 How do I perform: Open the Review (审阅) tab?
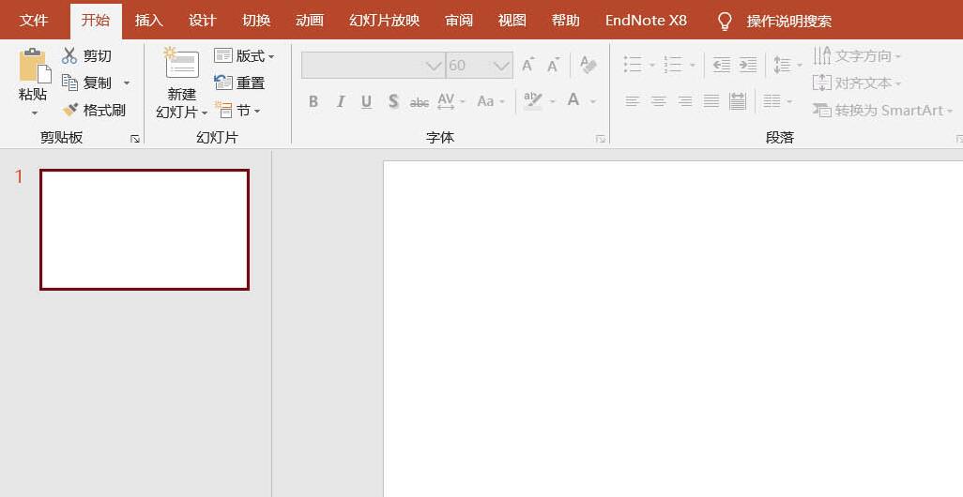(459, 21)
